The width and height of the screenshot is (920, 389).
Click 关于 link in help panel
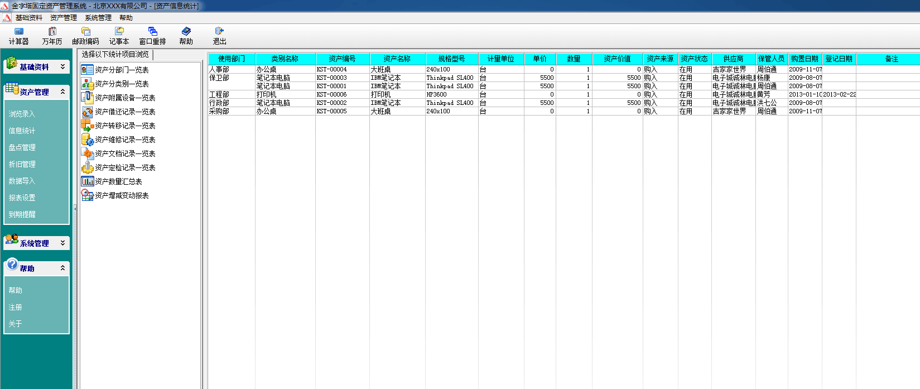[15, 324]
